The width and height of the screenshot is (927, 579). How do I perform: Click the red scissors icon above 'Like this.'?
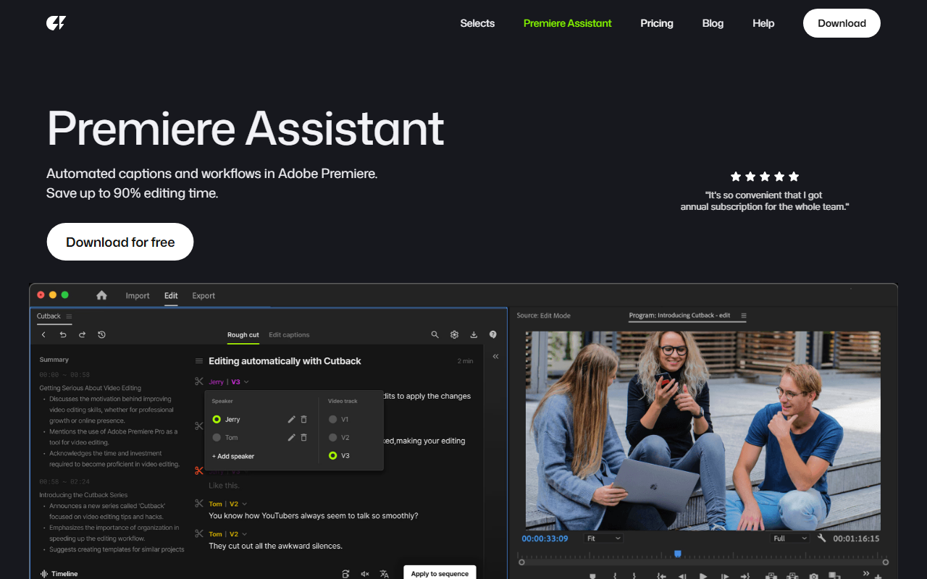[x=199, y=470]
